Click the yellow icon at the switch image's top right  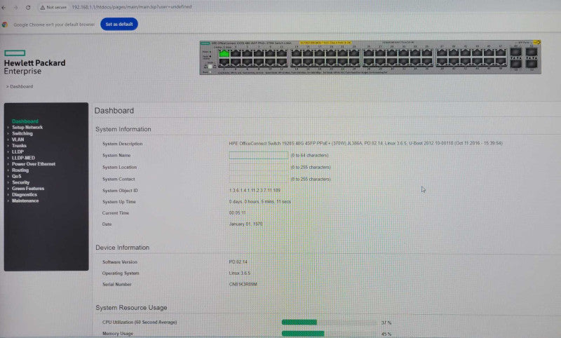click(536, 43)
